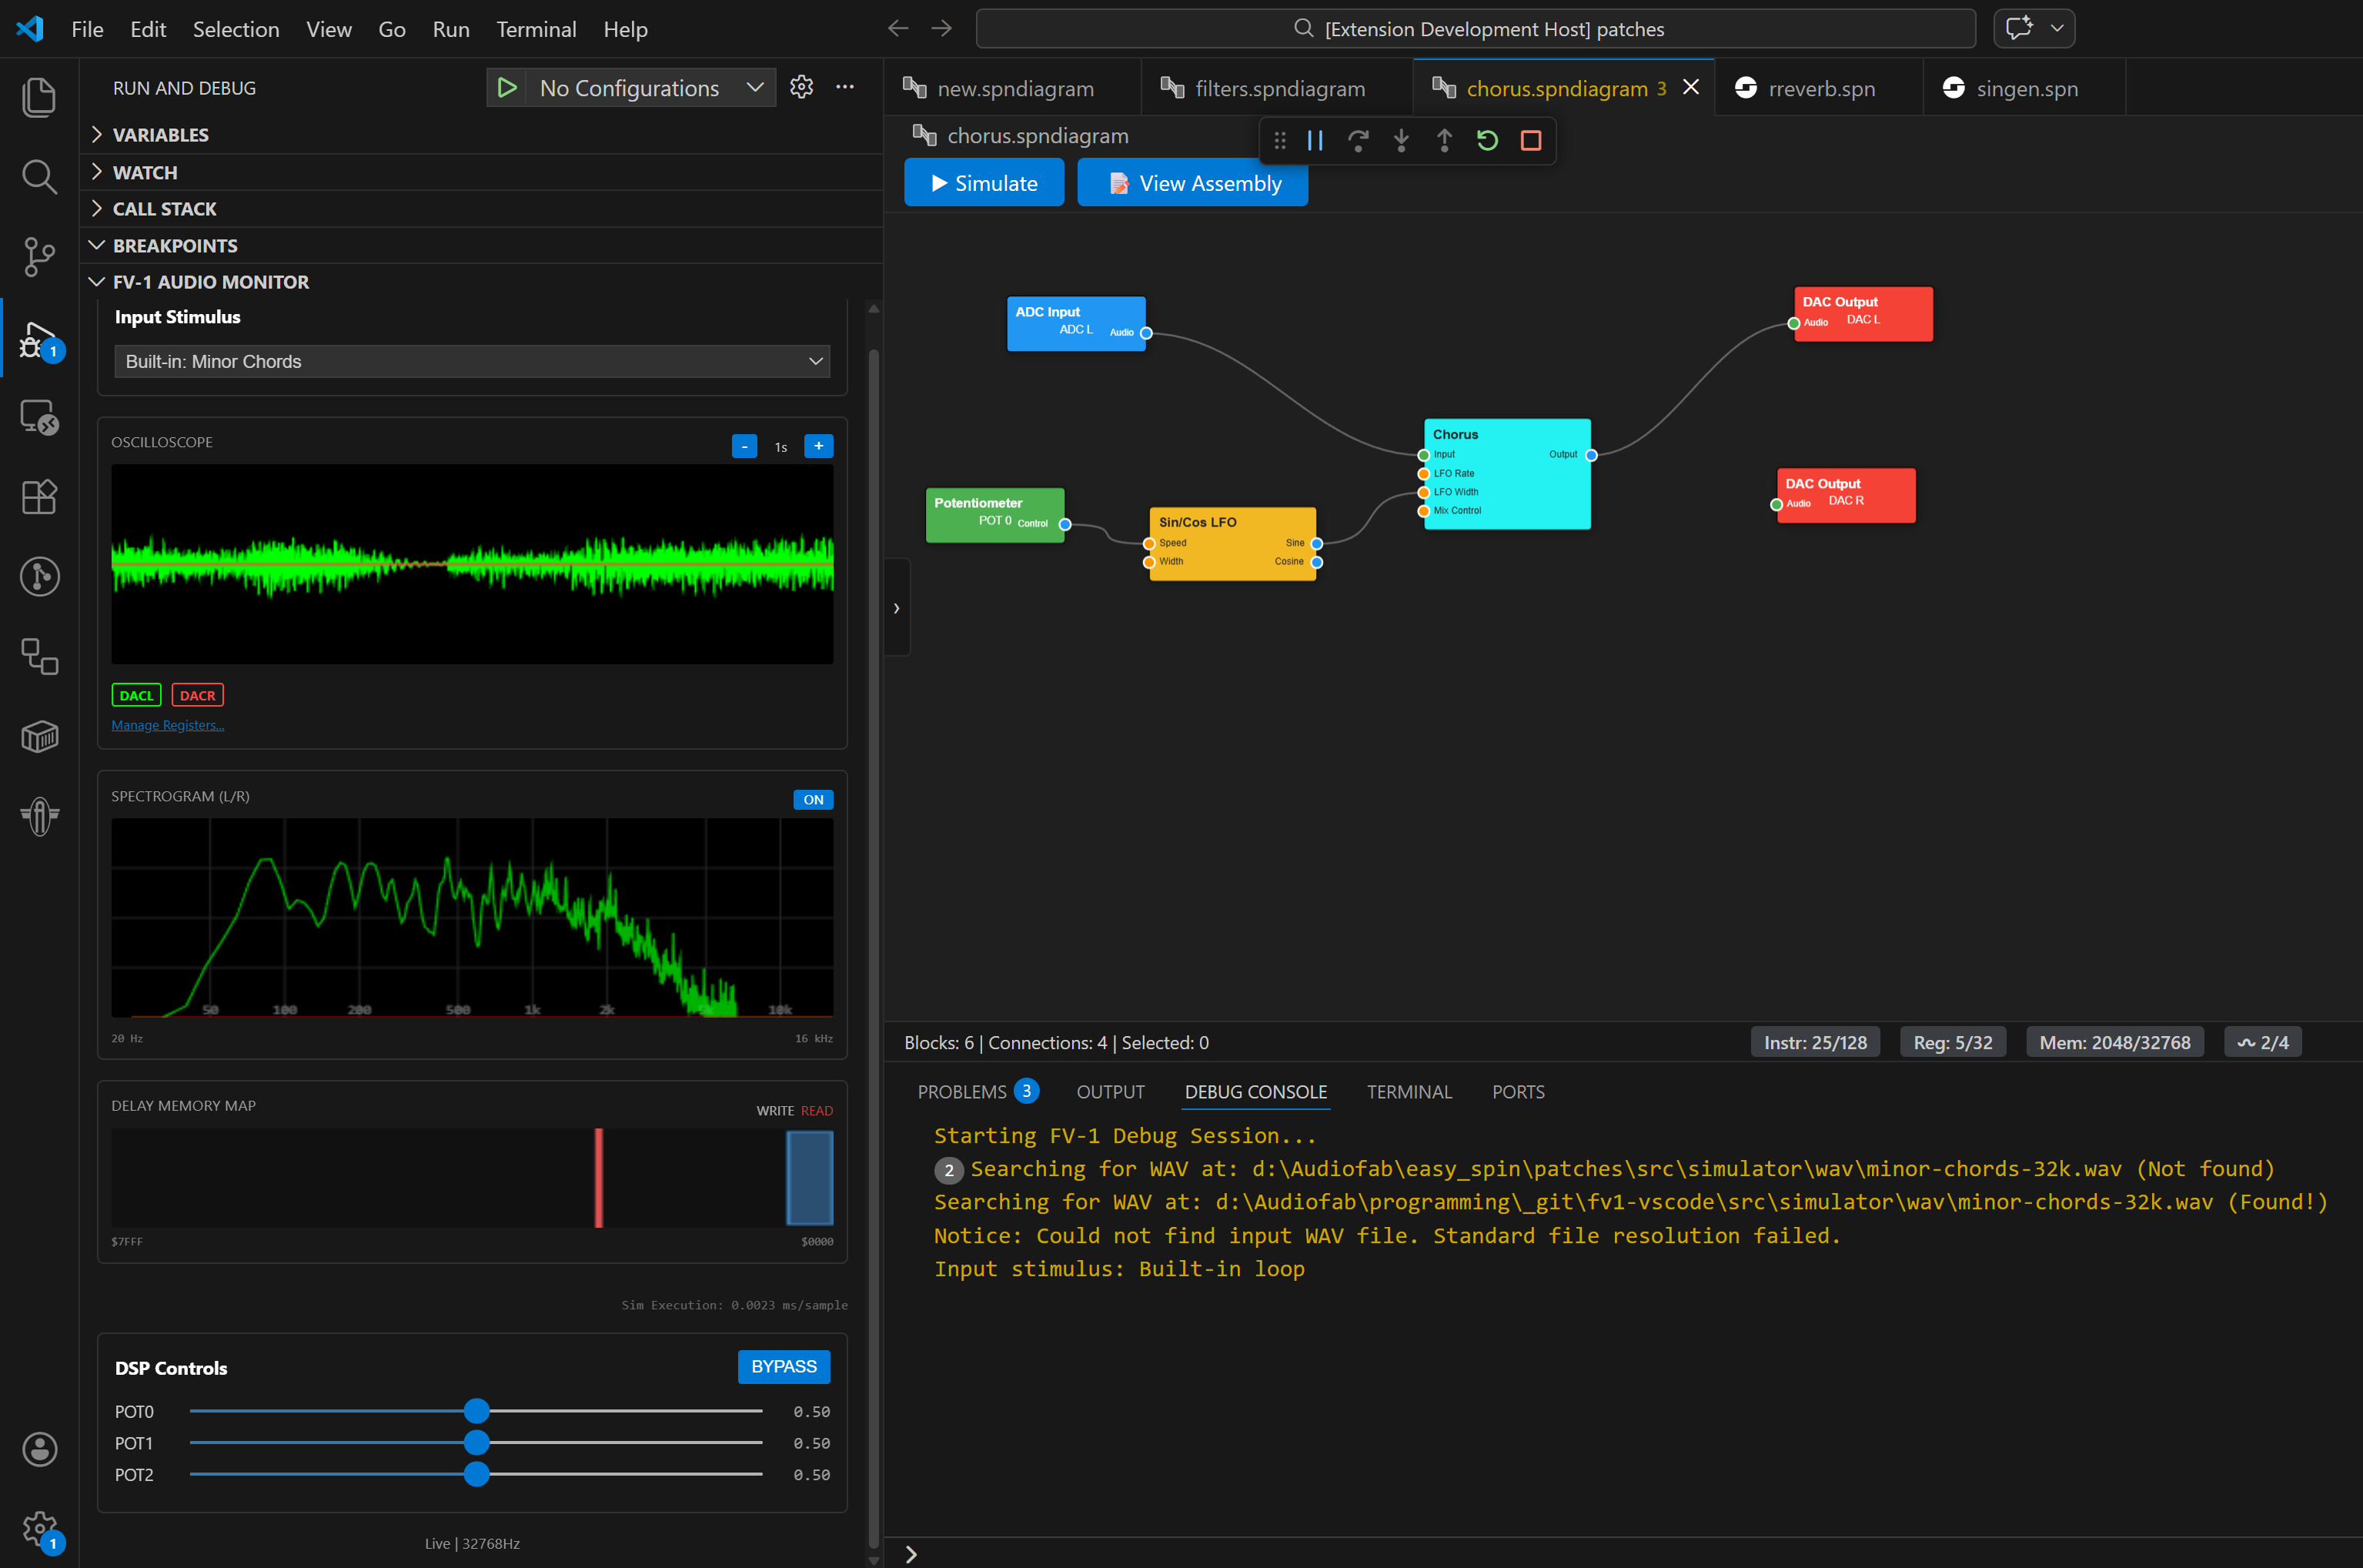Adjust the POT1 slider handle
Viewport: 2363px width, 1568px height.
click(477, 1442)
